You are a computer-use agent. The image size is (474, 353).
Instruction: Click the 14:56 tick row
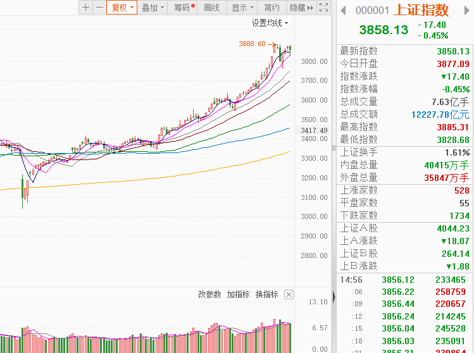(x=404, y=280)
